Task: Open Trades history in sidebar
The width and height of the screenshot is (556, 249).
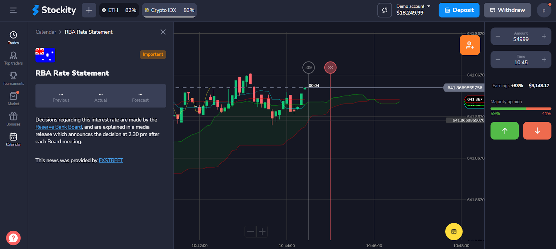Action: pos(13,38)
